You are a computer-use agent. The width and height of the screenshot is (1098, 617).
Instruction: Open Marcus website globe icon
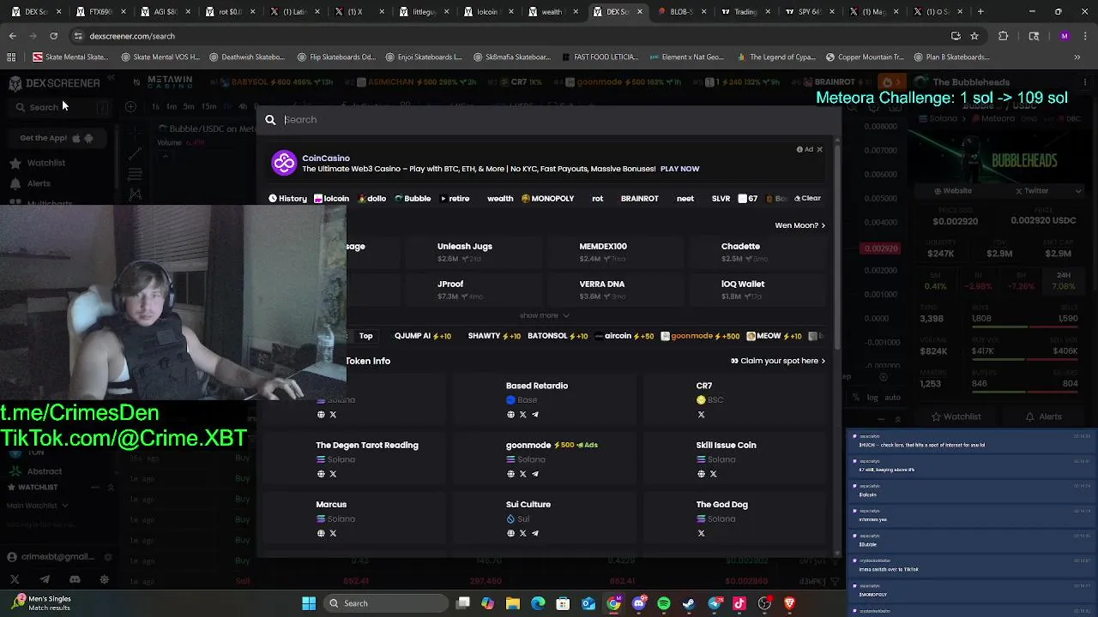coord(321,533)
